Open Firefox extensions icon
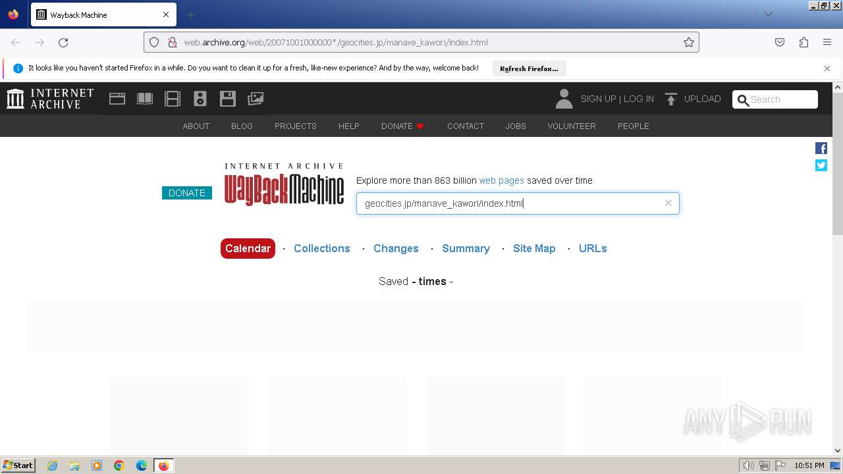The image size is (843, 474). tap(803, 42)
